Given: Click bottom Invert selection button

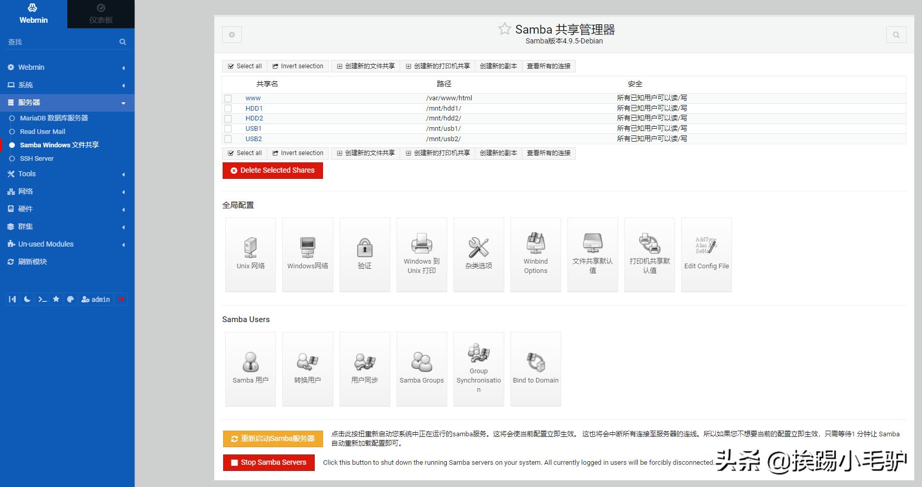Looking at the screenshot, I should tap(298, 153).
